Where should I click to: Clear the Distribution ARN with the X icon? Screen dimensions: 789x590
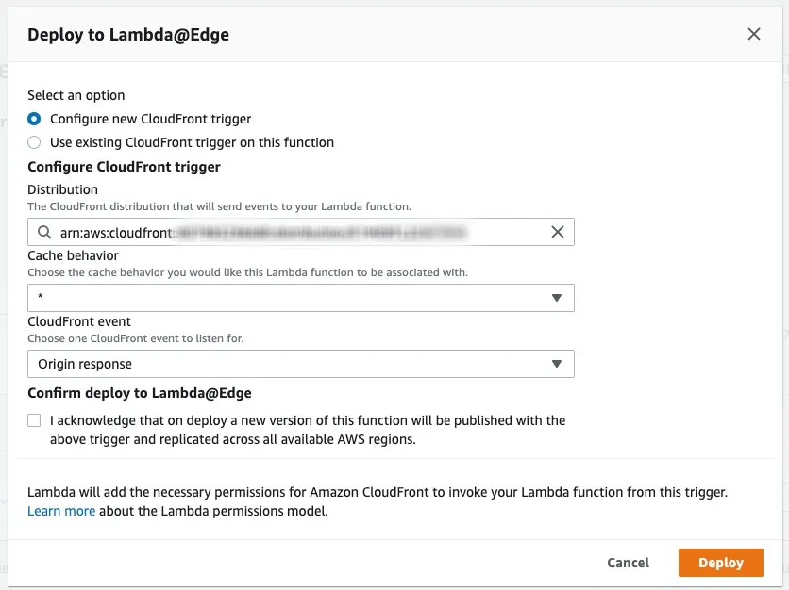(558, 232)
